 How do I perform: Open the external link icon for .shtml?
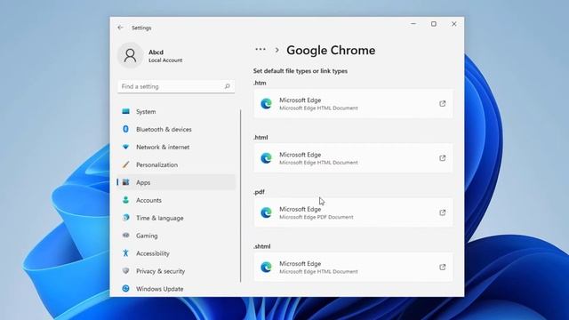(443, 267)
